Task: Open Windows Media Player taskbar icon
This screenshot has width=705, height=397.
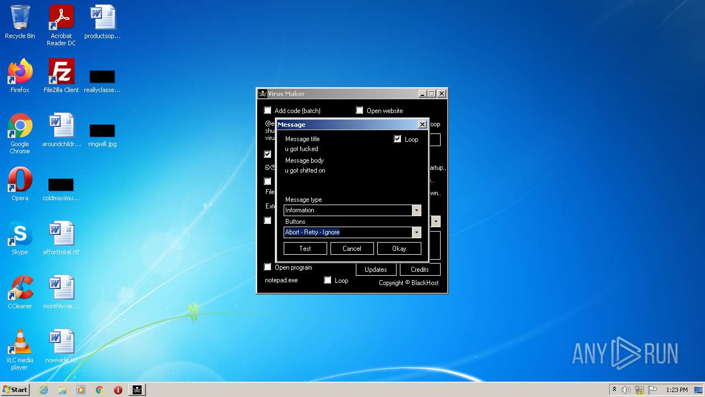Action: [x=81, y=390]
